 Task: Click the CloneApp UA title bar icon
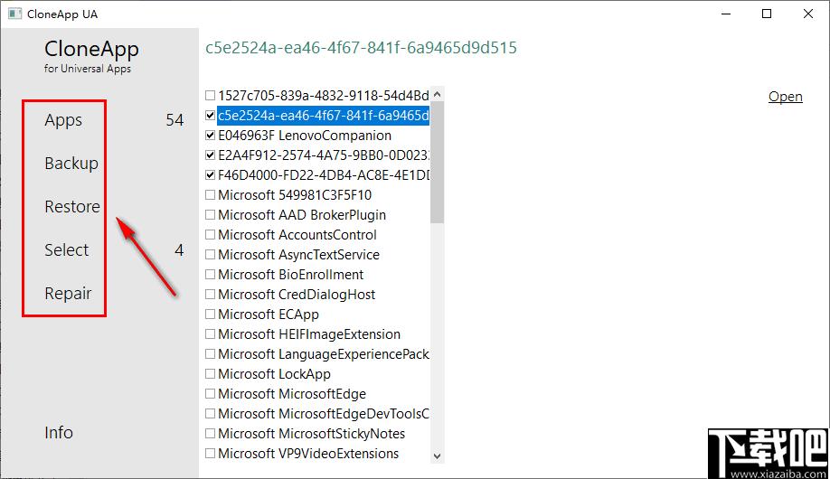pos(14,14)
